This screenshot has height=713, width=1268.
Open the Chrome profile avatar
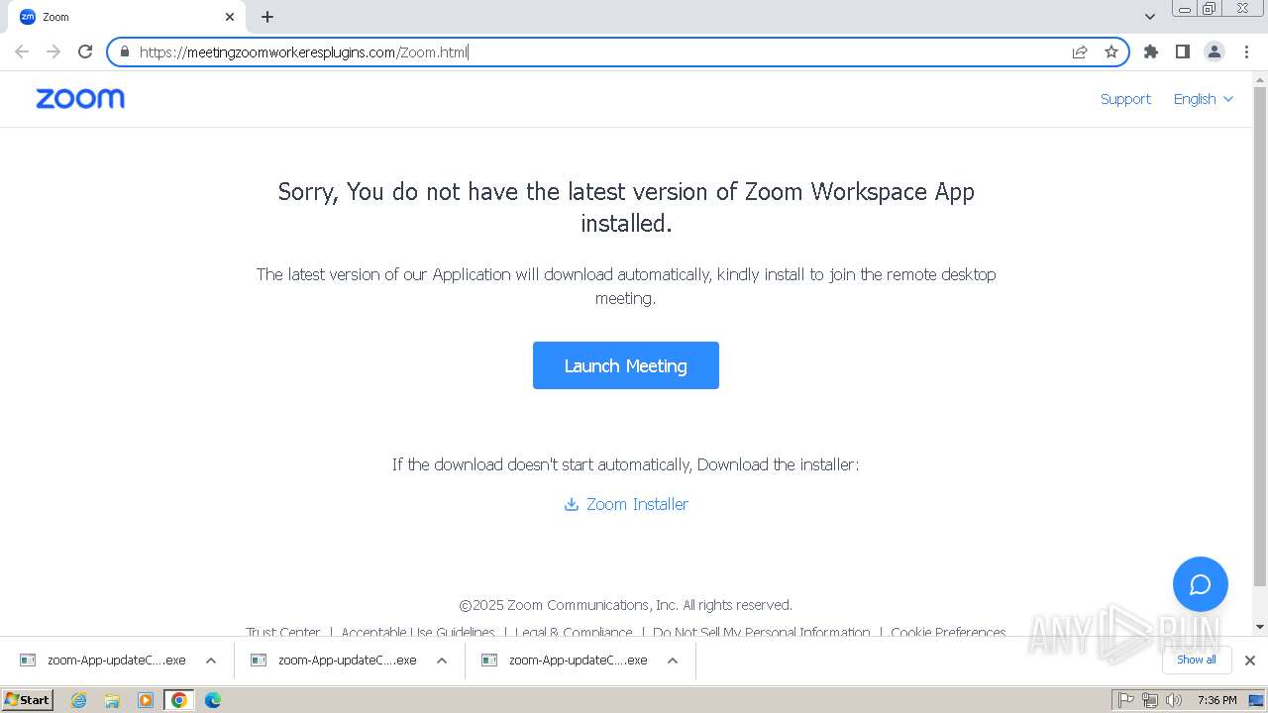tap(1215, 51)
